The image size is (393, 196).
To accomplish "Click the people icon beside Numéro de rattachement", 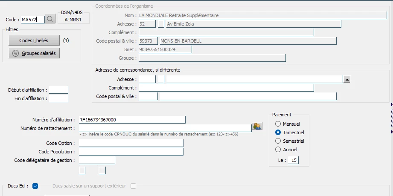I will click(x=257, y=126).
